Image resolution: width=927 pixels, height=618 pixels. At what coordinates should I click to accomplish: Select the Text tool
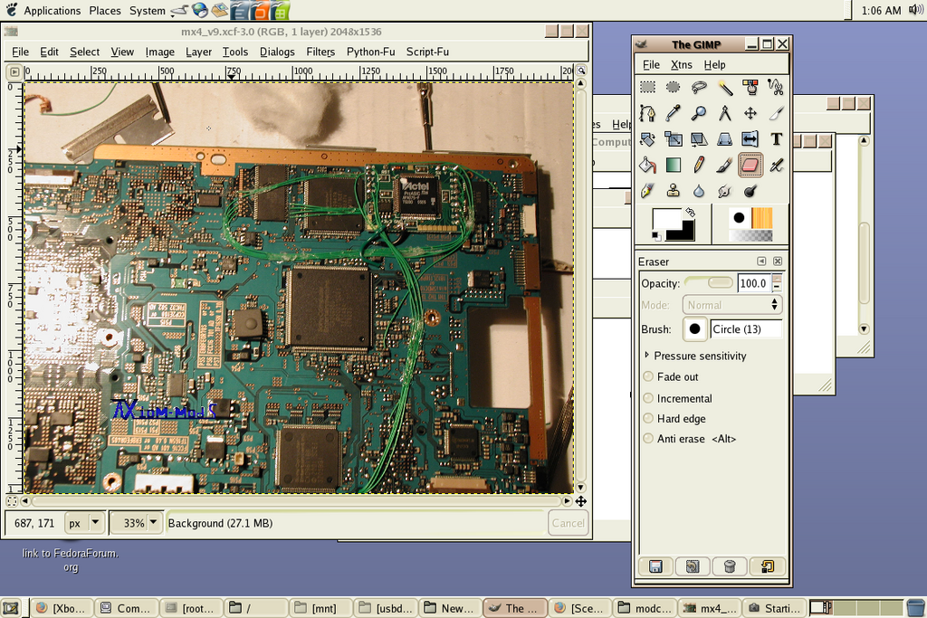pyautogui.click(x=774, y=138)
